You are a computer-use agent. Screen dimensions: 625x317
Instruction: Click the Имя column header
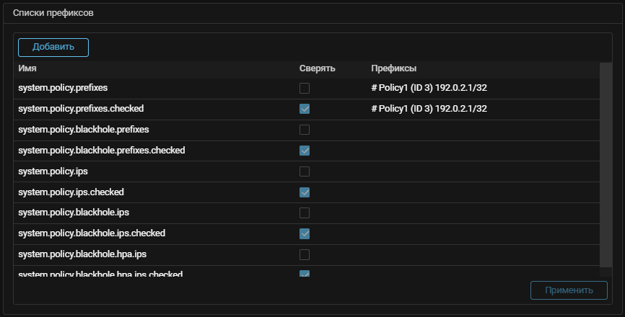(27, 68)
